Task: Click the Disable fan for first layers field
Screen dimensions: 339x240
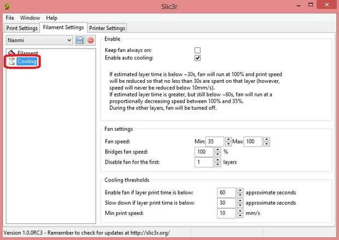Action: [204, 162]
